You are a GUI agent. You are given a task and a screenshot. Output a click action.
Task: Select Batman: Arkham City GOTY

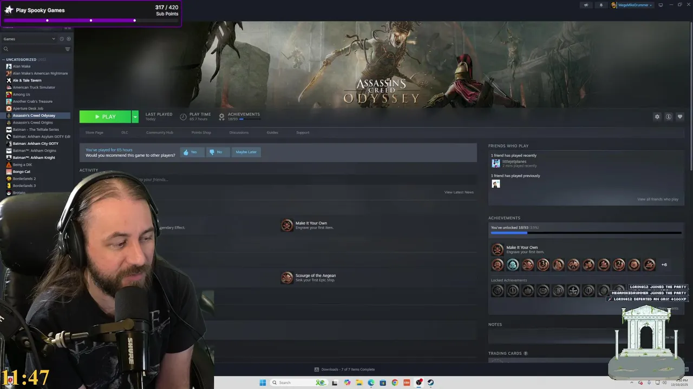(x=36, y=144)
